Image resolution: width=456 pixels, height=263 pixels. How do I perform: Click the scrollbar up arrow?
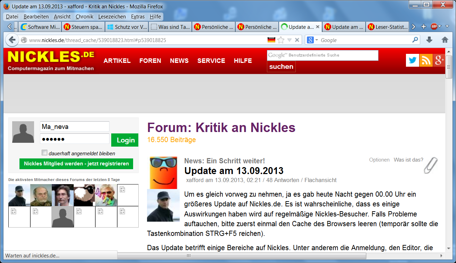click(x=449, y=51)
